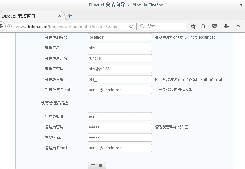The height and width of the screenshot is (169, 245).
Task: Maximize the Firefox window
Action: 241,5
